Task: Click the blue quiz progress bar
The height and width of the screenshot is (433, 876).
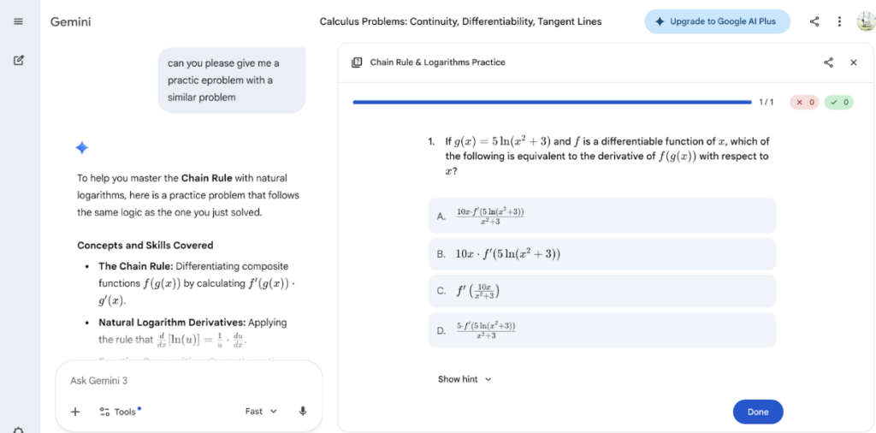Action: click(552, 102)
